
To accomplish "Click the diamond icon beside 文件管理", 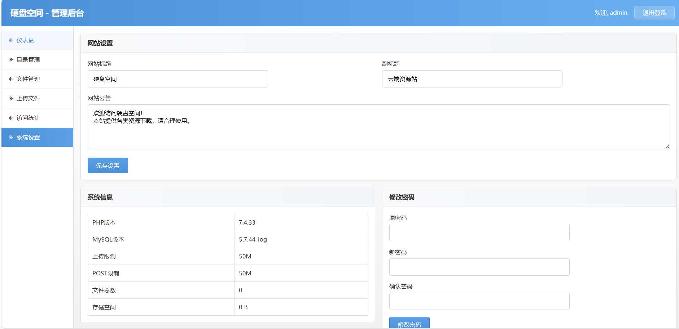I will tap(11, 79).
